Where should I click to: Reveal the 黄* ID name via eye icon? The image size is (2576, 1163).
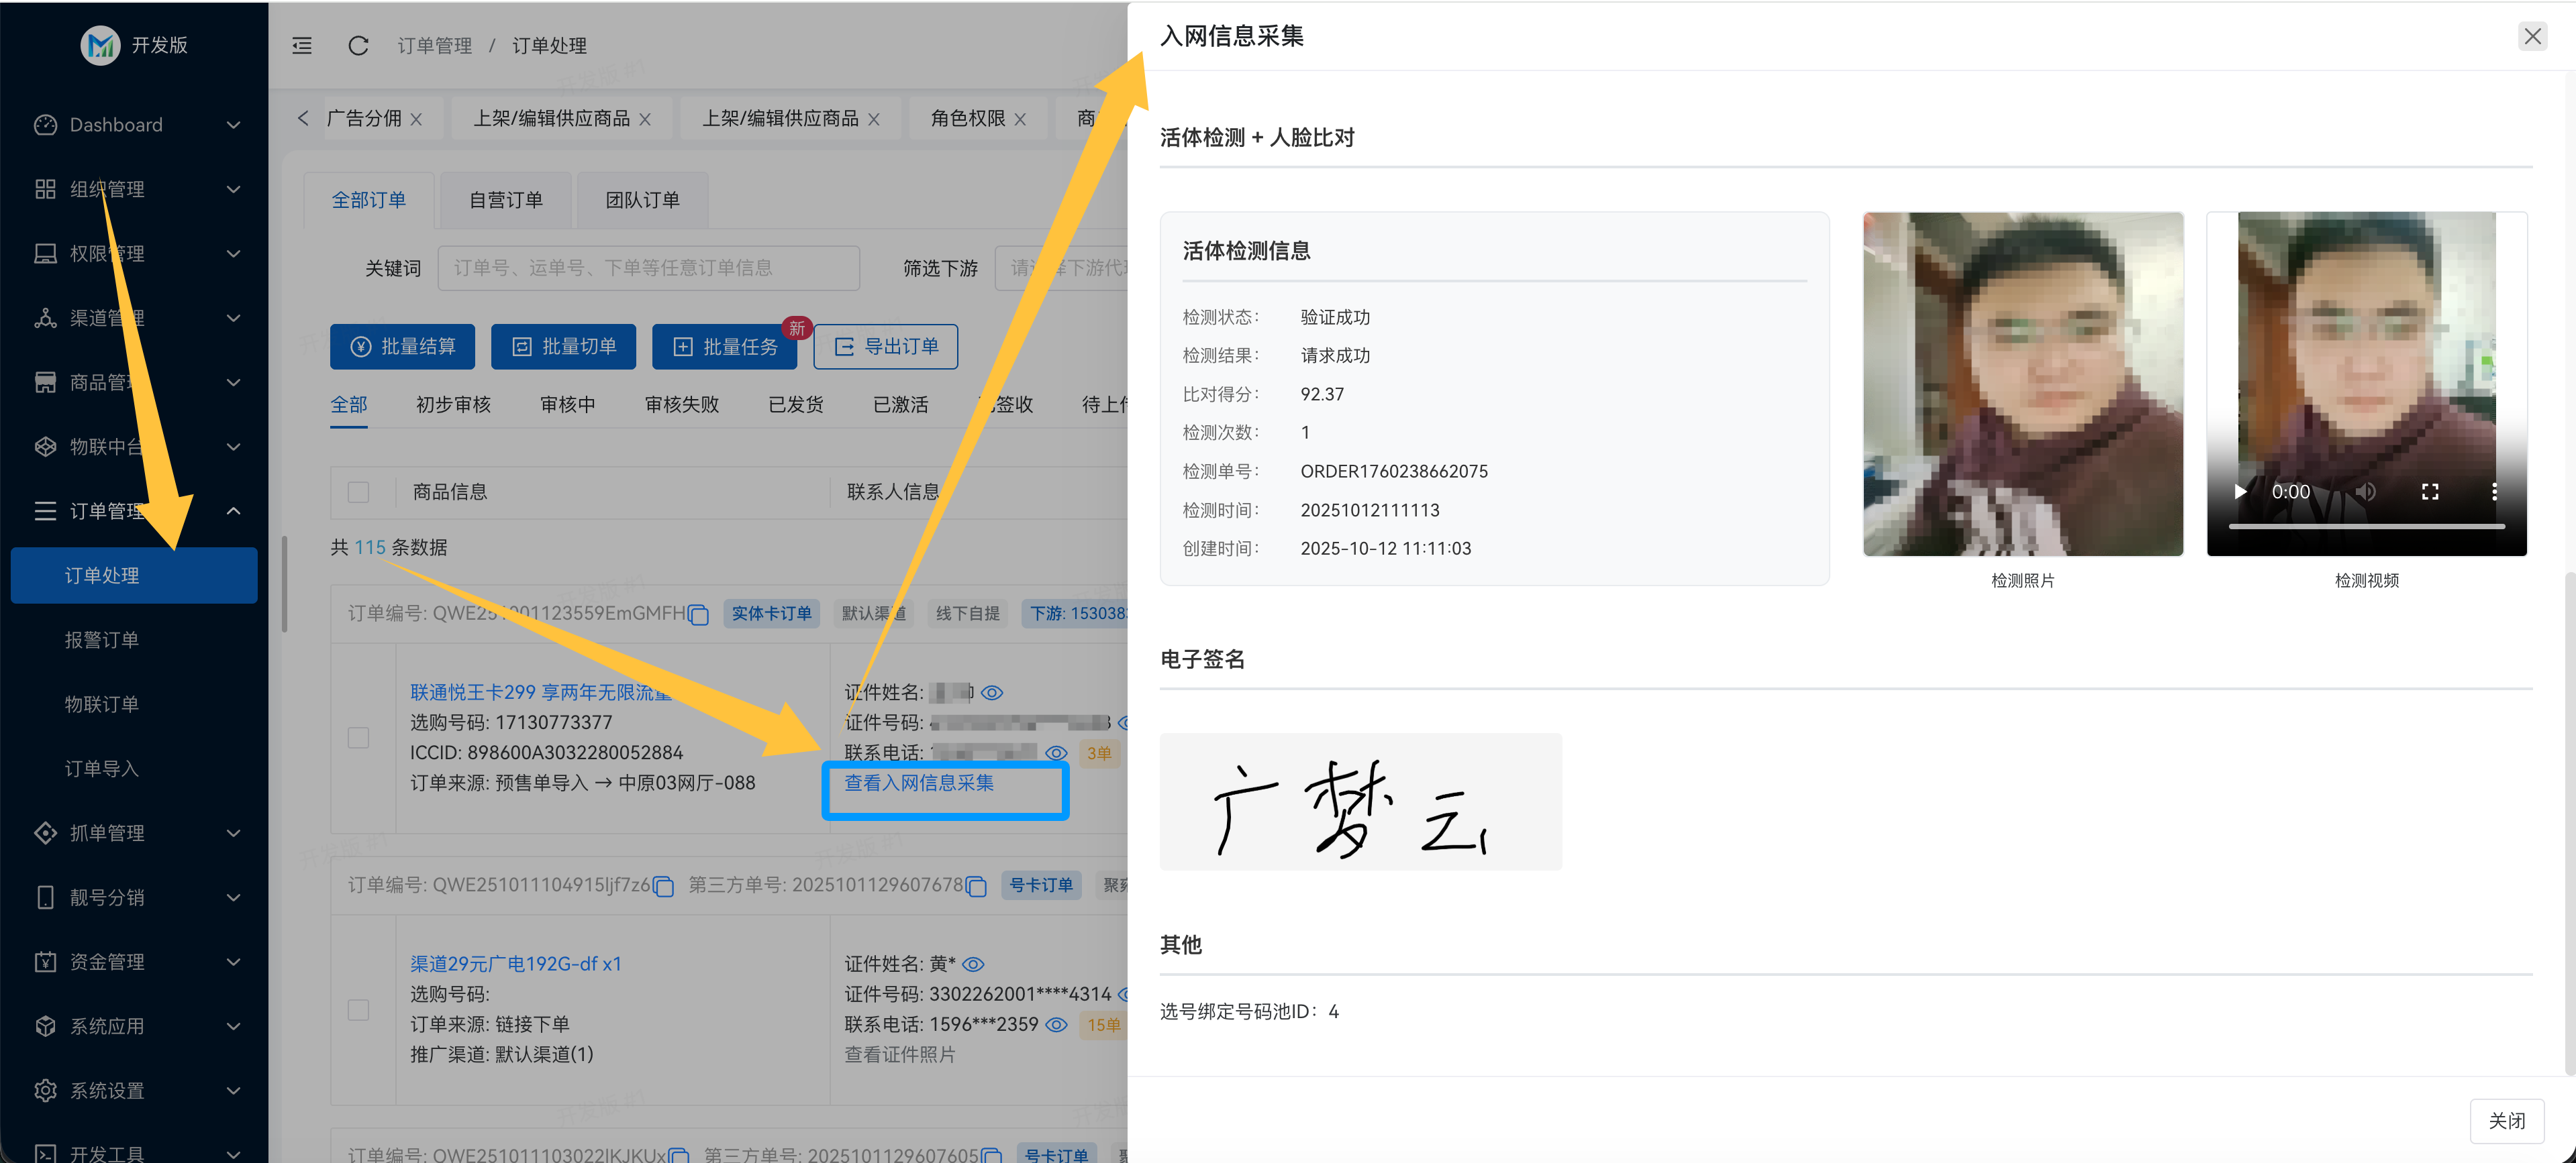point(973,964)
